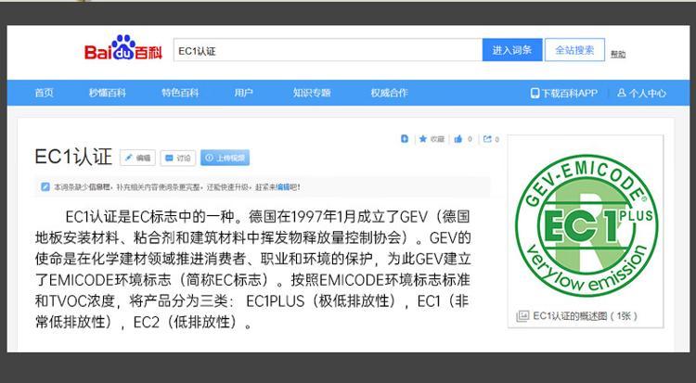Click the blue document icon near 收藏
Viewport: 696px width, 383px height.
[x=405, y=139]
